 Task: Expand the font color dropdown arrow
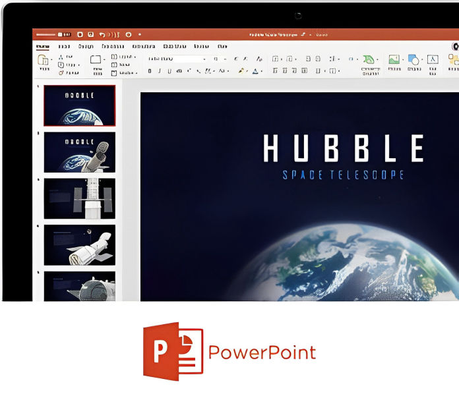(261, 71)
